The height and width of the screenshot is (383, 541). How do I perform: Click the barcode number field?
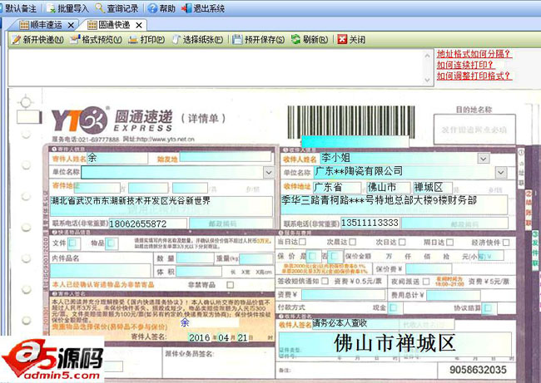pos(355,141)
